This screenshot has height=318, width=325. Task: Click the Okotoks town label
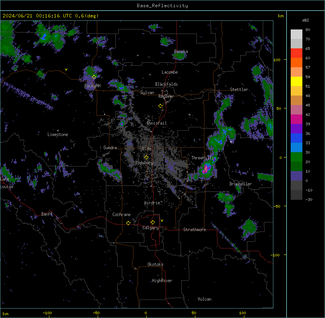click(155, 264)
